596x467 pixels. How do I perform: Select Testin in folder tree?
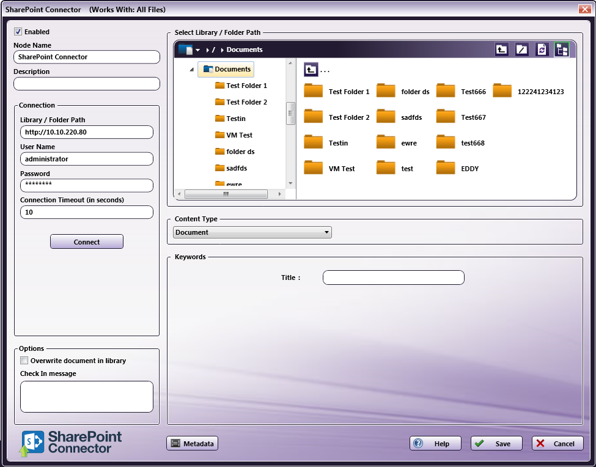(x=230, y=119)
